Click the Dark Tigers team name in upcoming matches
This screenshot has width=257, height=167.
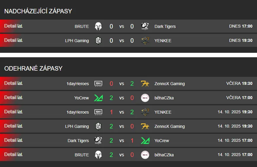click(165, 26)
